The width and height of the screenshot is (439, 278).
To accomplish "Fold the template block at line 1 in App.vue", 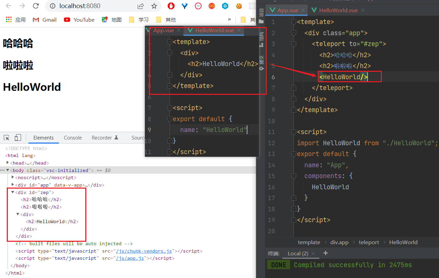I will (293, 22).
